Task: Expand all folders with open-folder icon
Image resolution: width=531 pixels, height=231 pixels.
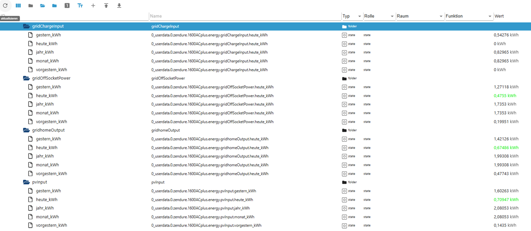Action: 42,6
